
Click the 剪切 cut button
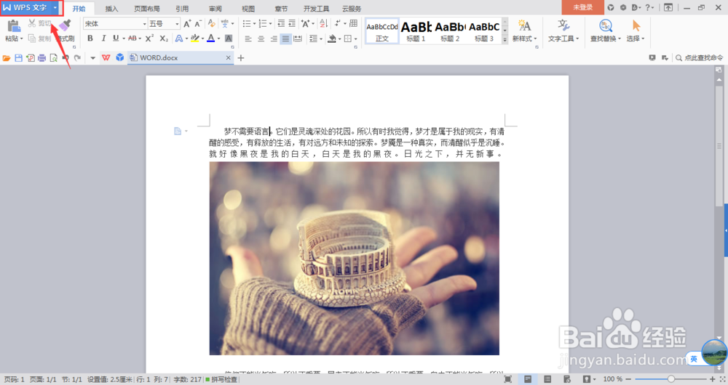[x=40, y=23]
